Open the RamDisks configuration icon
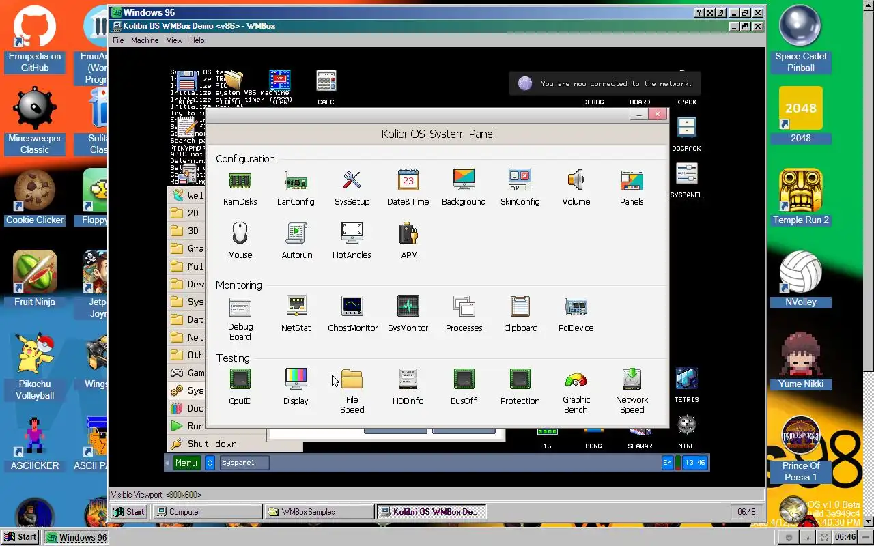Screen dimensions: 874x546 pyautogui.click(x=240, y=181)
